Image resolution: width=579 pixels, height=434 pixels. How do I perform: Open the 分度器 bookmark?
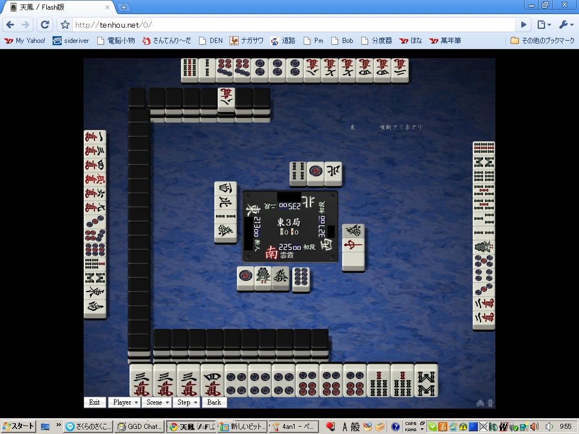377,41
